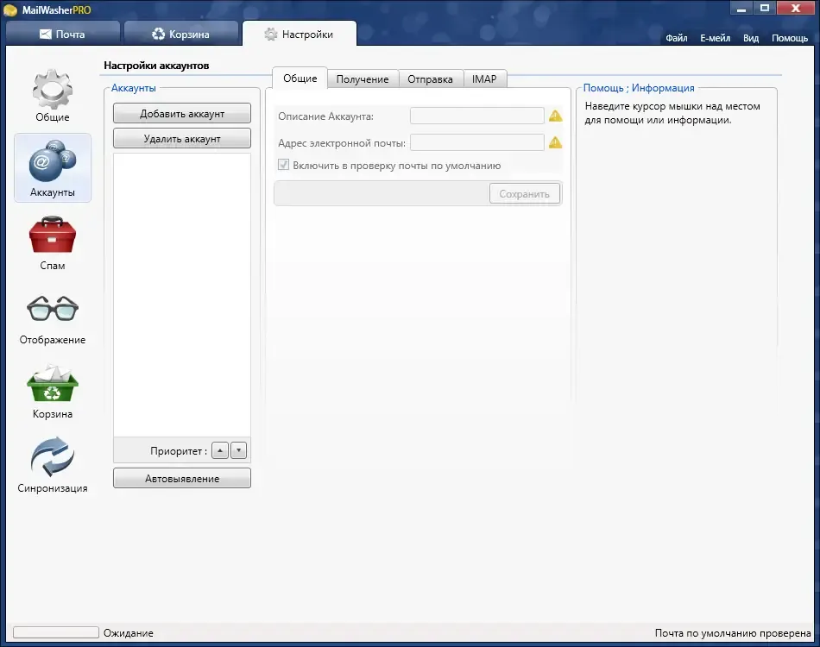Image resolution: width=820 pixels, height=647 pixels.
Task: Switch to the Общие account tab
Action: pos(300,79)
